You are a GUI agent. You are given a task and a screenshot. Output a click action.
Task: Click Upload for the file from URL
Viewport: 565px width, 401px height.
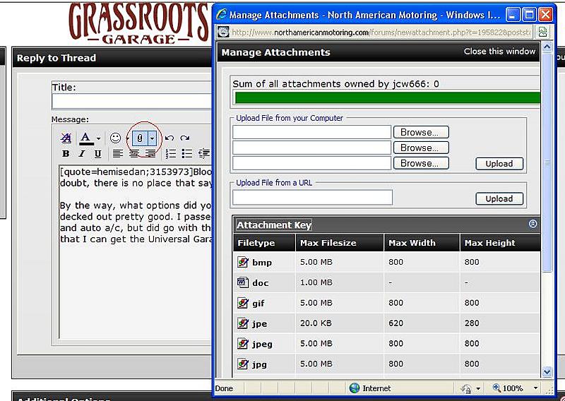coord(499,198)
